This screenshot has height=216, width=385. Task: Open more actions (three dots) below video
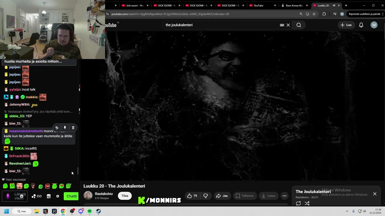tap(285, 196)
